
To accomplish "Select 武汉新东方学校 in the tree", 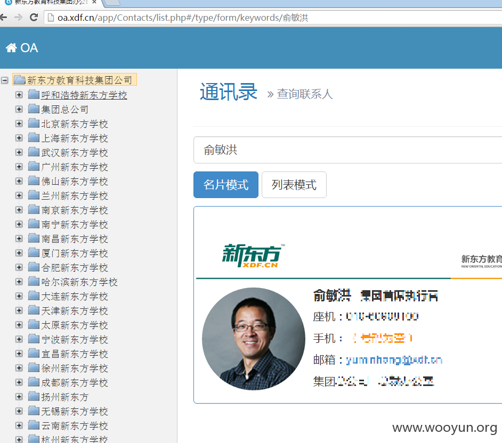I will coord(75,153).
